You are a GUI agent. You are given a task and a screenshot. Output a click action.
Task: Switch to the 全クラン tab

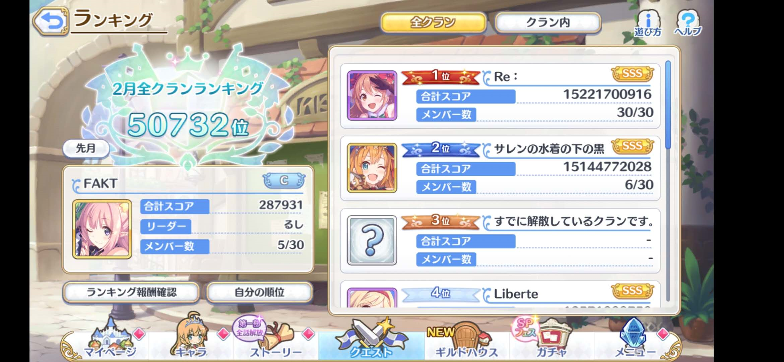tap(433, 22)
